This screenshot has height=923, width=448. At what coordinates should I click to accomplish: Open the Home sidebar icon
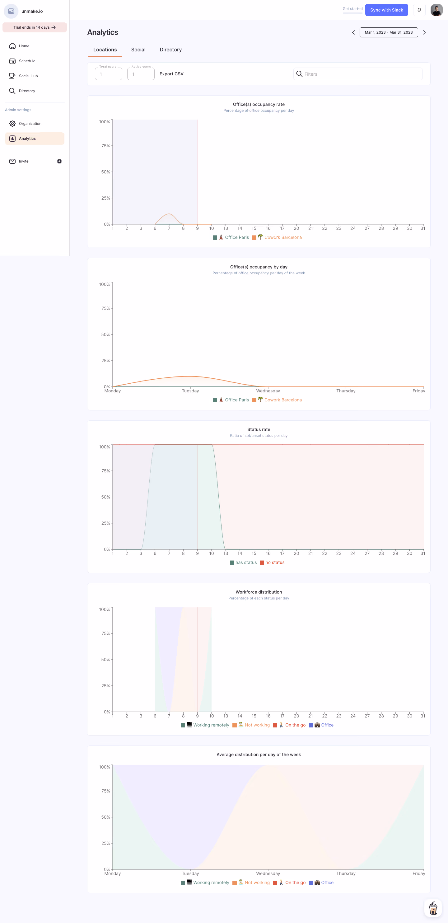(12, 46)
